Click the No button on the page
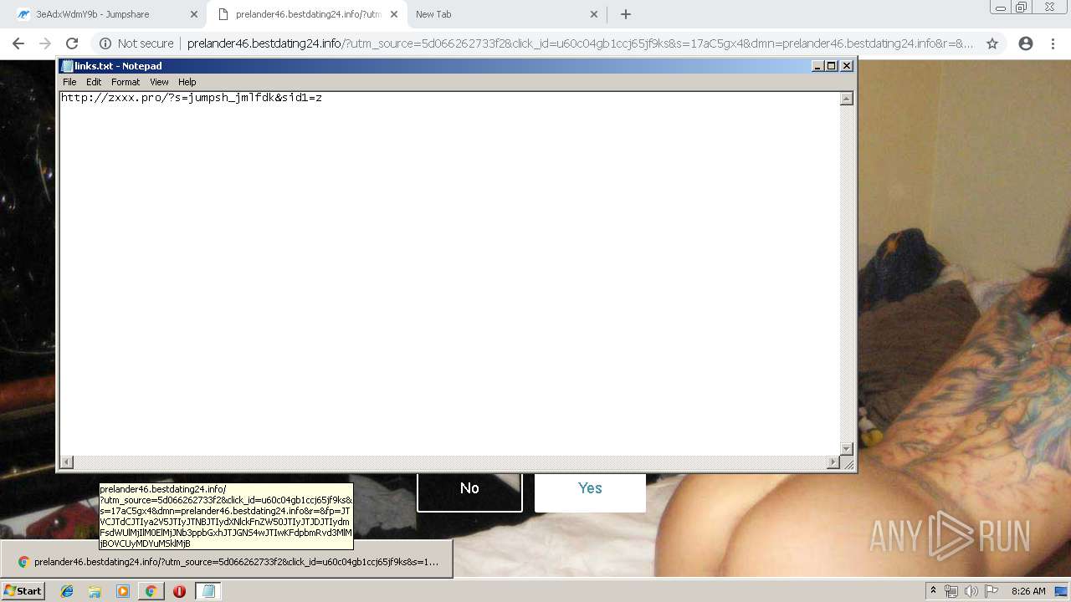This screenshot has width=1071, height=602. pyautogui.click(x=469, y=489)
